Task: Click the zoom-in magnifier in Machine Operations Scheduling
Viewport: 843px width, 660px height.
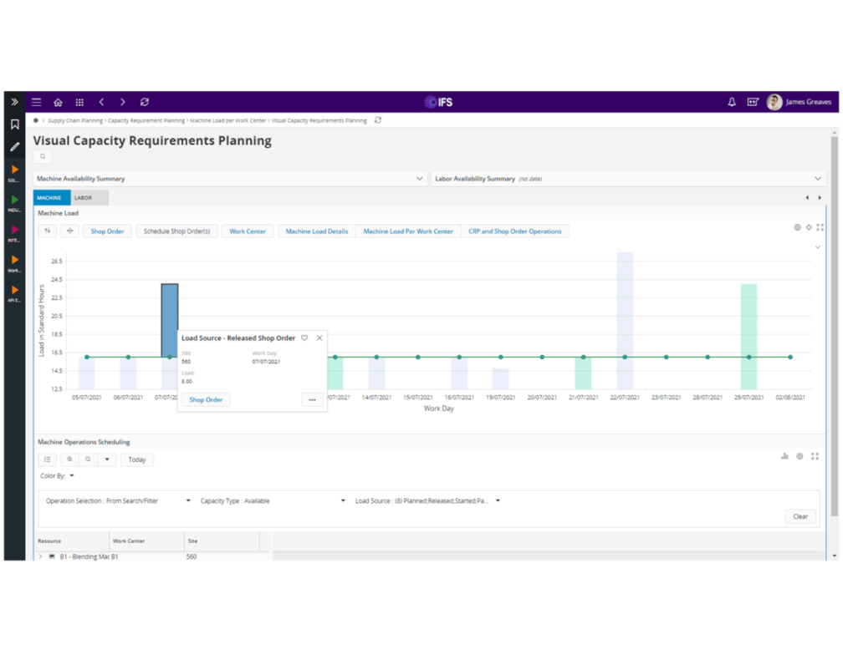Action: point(70,459)
